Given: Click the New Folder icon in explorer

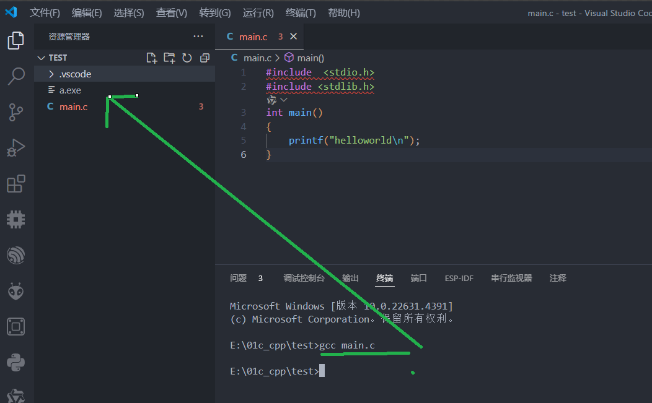Looking at the screenshot, I should pyautogui.click(x=169, y=58).
